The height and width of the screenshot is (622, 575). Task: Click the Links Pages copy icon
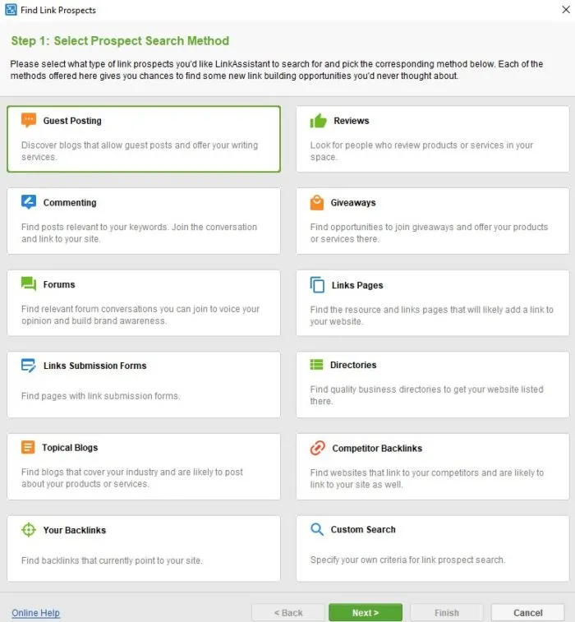[x=317, y=284]
